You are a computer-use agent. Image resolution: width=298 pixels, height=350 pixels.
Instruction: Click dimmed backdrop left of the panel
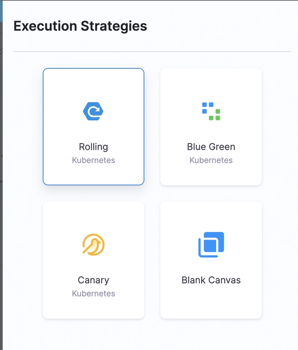[x=1, y=179]
